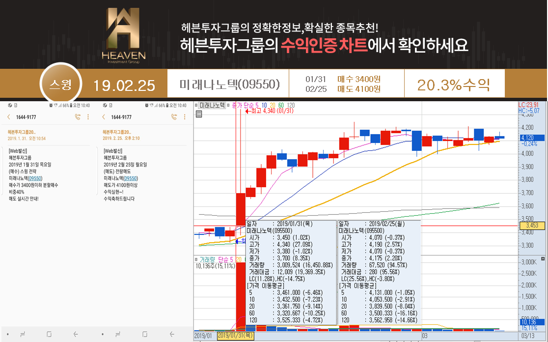Click the 미래나노텍(09550) title in gold bar

[229, 85]
